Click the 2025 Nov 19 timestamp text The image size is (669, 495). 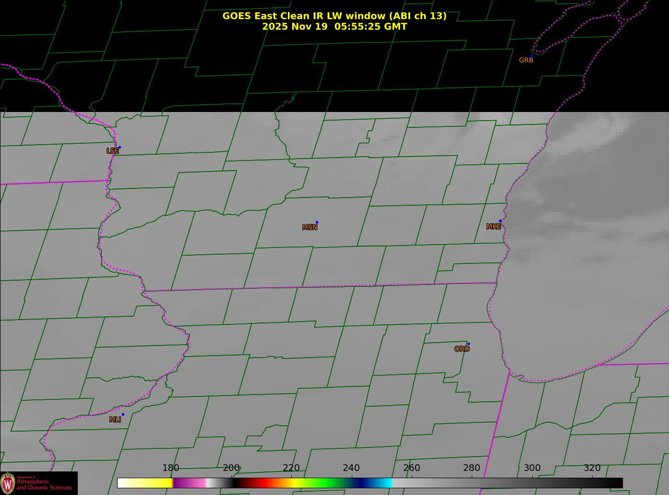[x=334, y=27]
